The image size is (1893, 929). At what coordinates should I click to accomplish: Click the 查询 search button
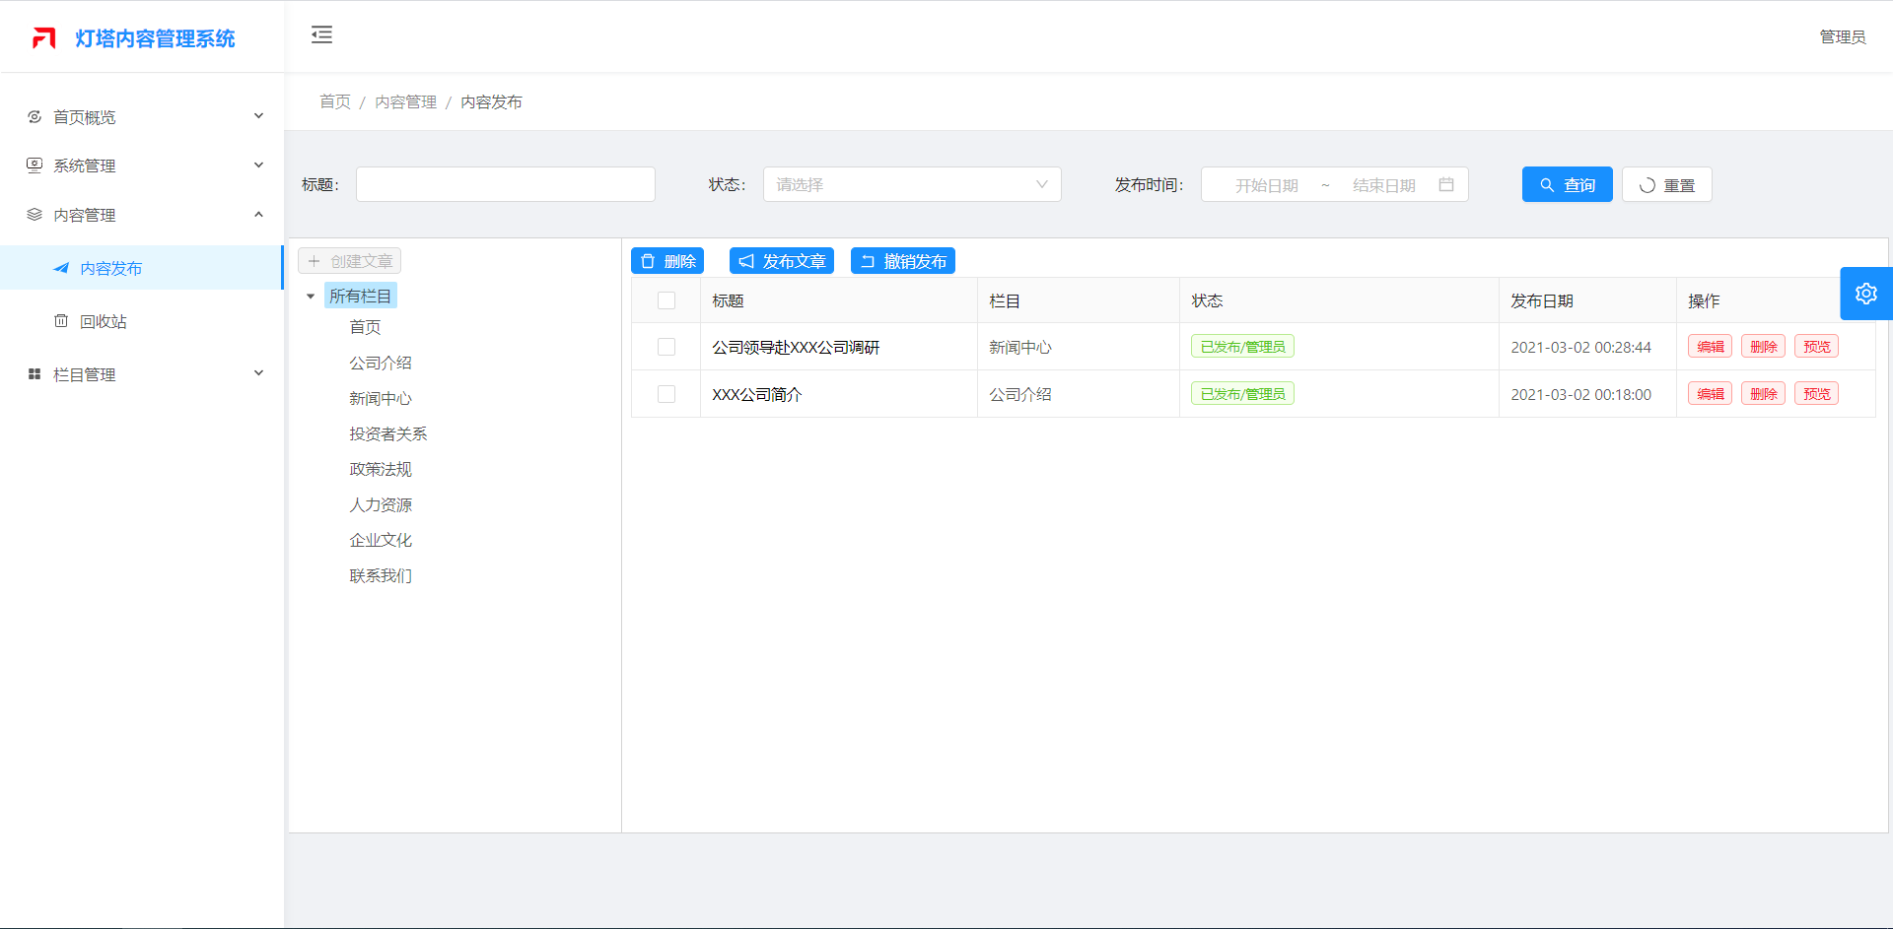[1567, 185]
